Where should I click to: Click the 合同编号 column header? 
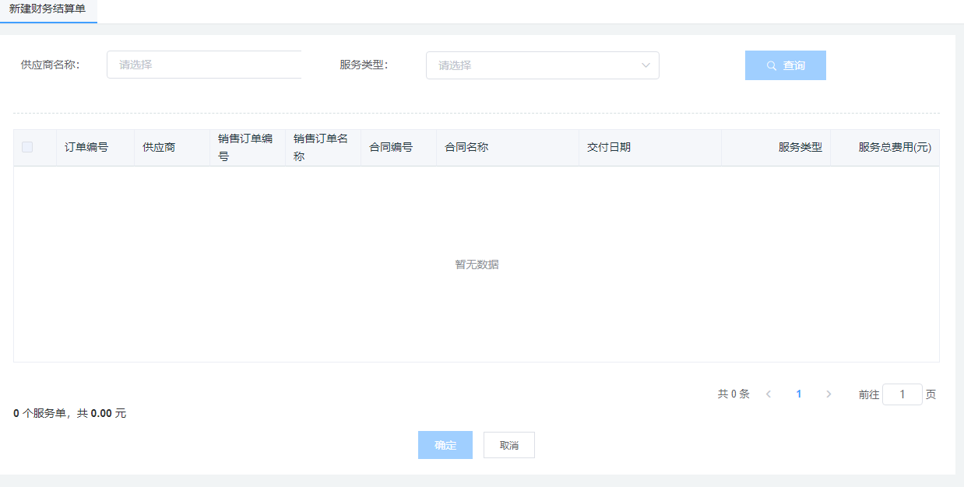tap(391, 147)
